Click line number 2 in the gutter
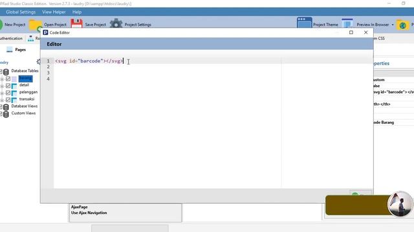 click(x=48, y=67)
